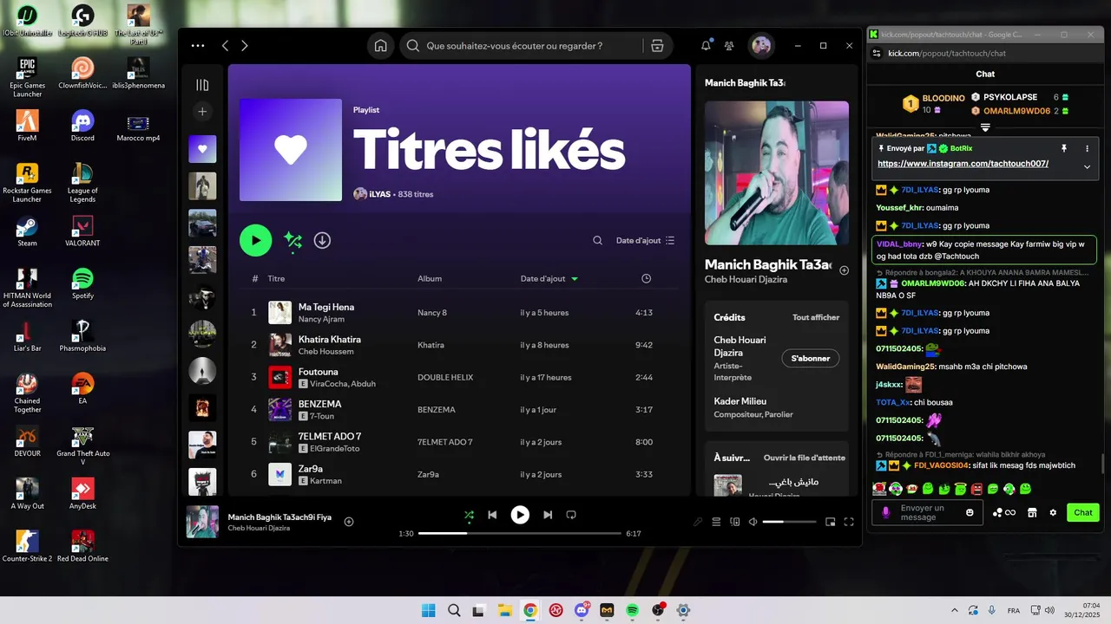Screen dimensions: 1111x624
Task: Adjust the Spotify volume slider
Action: point(789,522)
